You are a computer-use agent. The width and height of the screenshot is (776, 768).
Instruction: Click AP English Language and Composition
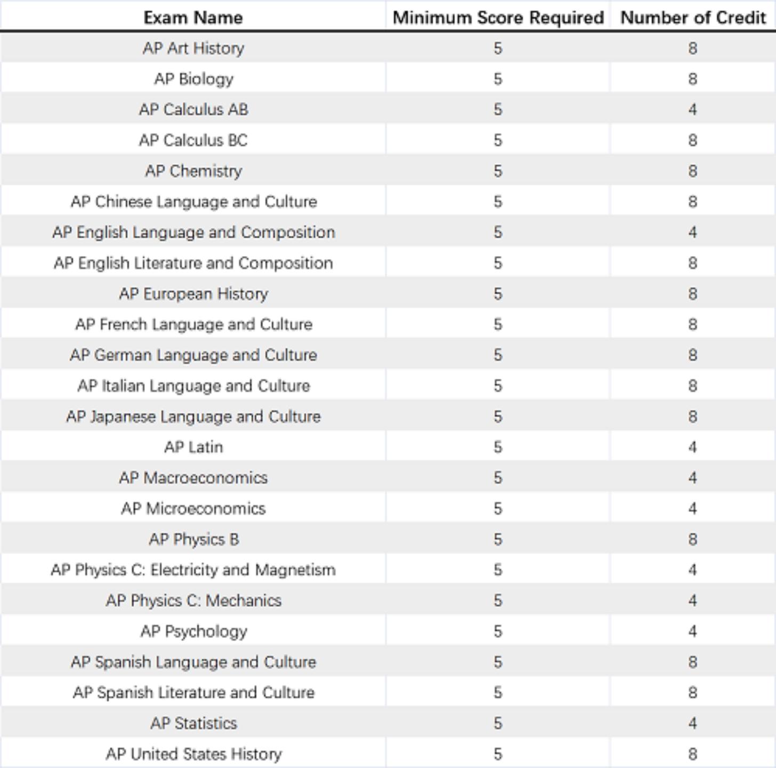pyautogui.click(x=193, y=232)
